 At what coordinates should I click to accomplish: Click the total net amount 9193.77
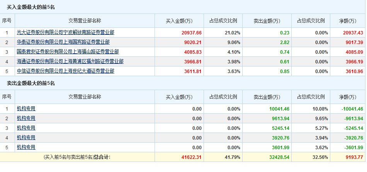pos(353,157)
